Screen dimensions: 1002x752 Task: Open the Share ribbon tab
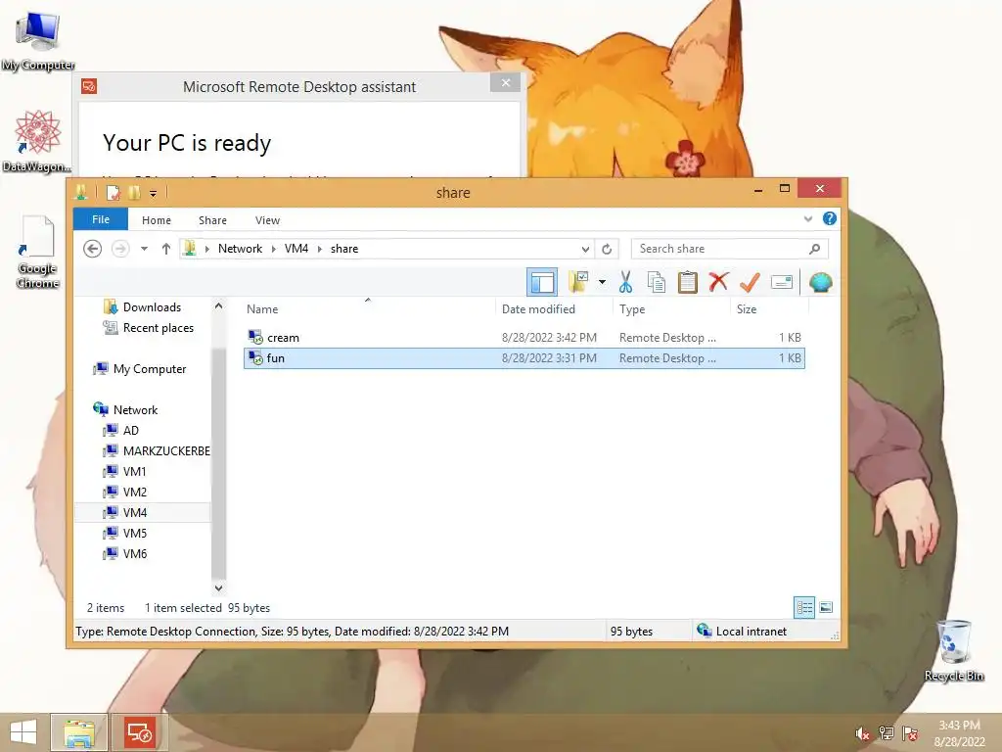click(212, 220)
